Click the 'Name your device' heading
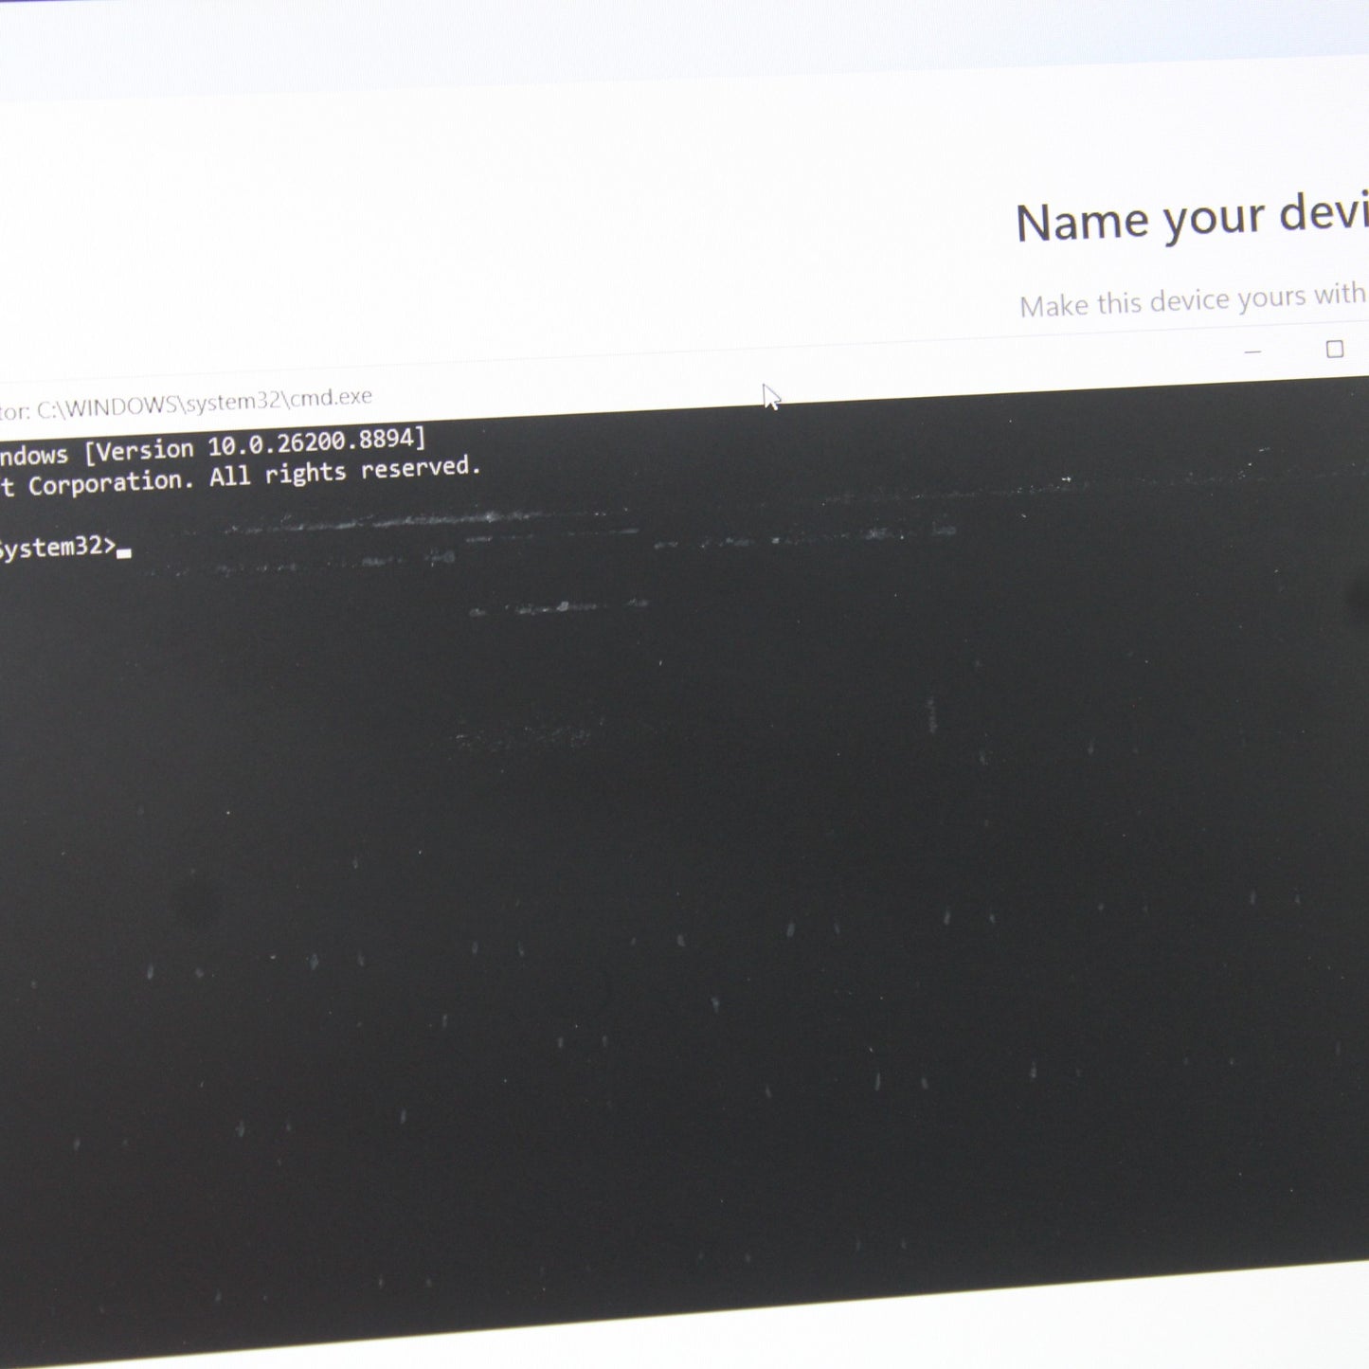The width and height of the screenshot is (1369, 1369). tap(1192, 218)
